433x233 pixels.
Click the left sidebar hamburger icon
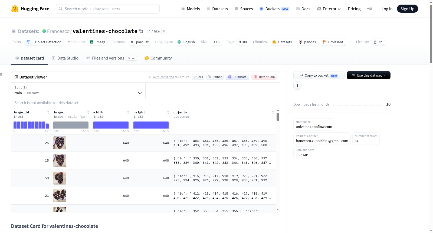[1, 74]
